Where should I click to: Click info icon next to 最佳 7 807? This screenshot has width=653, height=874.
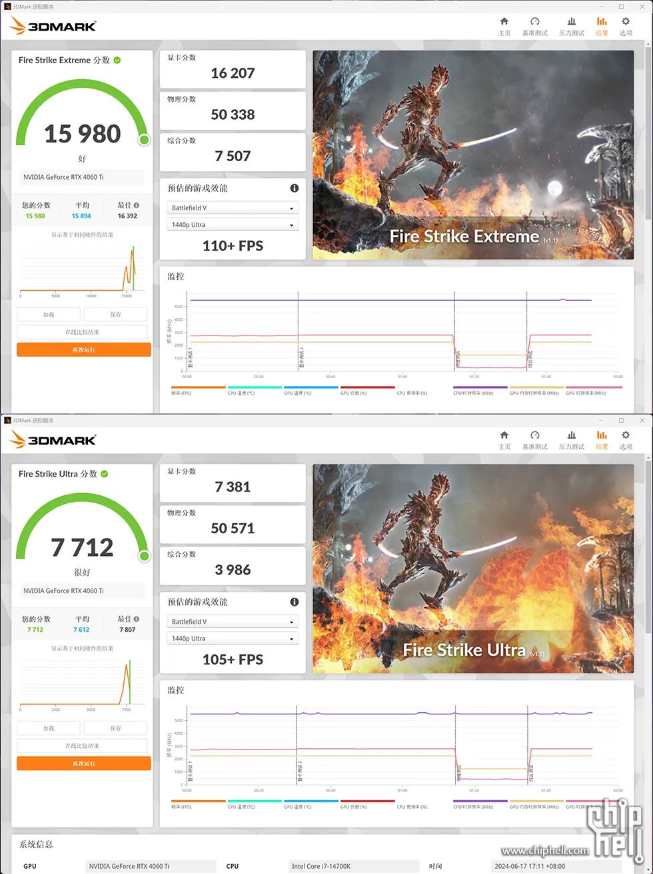(x=137, y=619)
